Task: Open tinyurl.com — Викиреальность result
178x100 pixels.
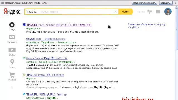Action: (x=46, y=39)
